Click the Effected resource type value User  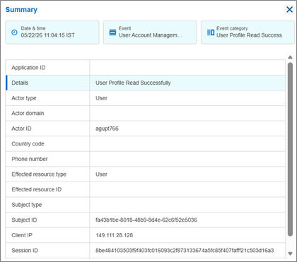pos(101,174)
